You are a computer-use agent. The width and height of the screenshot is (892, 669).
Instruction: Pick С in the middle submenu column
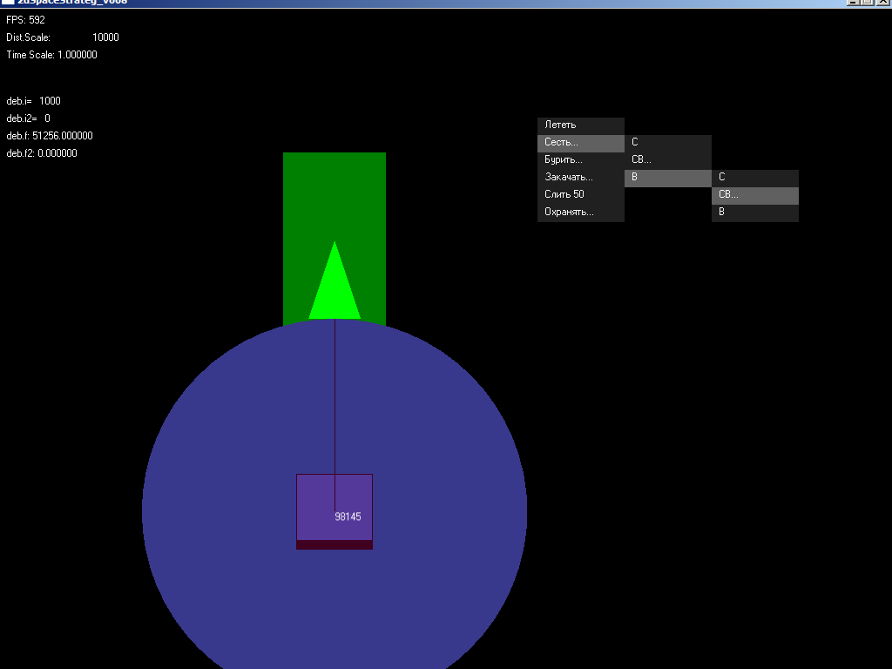coord(667,143)
